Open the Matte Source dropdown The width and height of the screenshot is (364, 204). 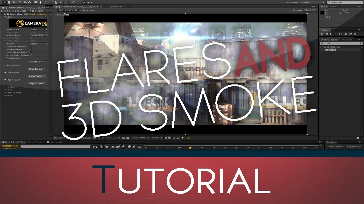39,29
